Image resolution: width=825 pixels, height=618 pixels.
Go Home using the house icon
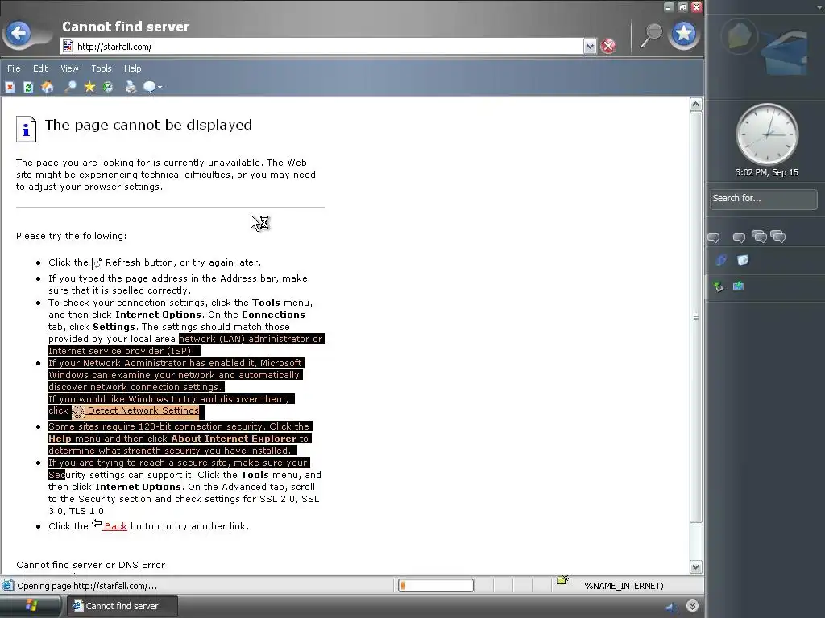point(48,87)
